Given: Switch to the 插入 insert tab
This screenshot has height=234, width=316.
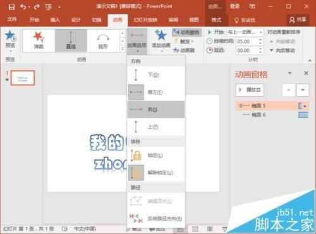Looking at the screenshot, I should pyautogui.click(x=55, y=20).
